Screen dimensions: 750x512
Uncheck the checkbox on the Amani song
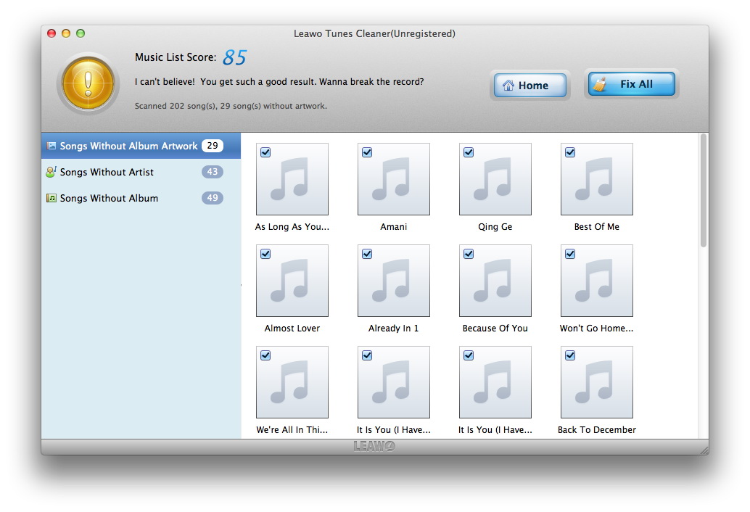click(x=367, y=152)
